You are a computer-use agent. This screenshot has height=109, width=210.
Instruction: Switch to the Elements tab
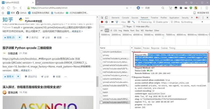[x=115, y=17]
